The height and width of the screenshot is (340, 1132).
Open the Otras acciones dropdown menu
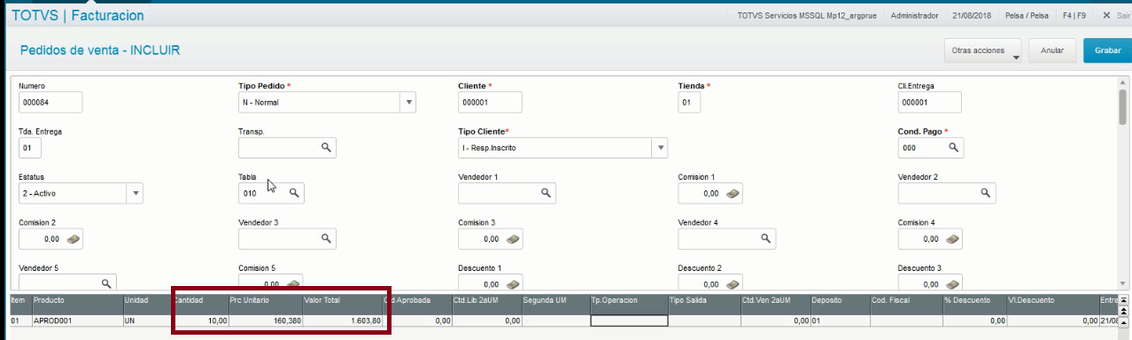point(983,50)
